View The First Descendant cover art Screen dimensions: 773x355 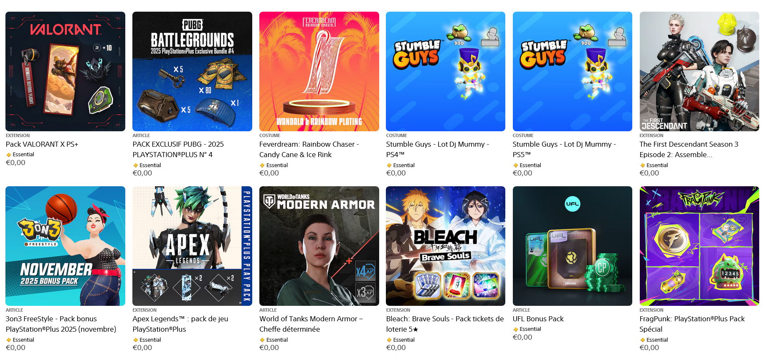click(x=700, y=71)
